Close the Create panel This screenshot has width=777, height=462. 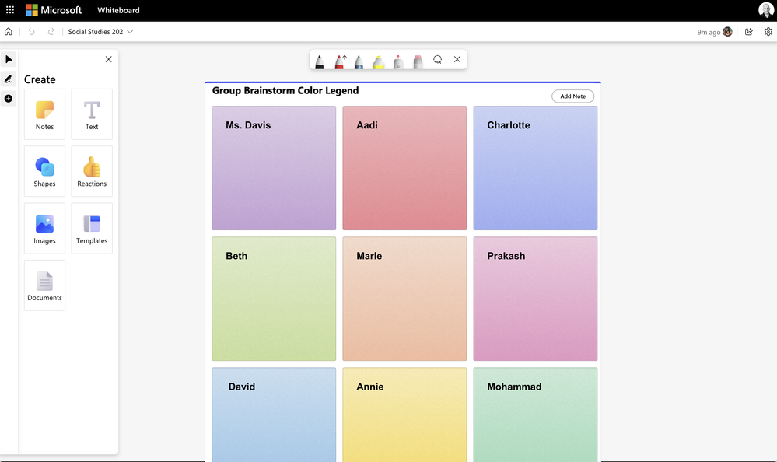pyautogui.click(x=109, y=59)
